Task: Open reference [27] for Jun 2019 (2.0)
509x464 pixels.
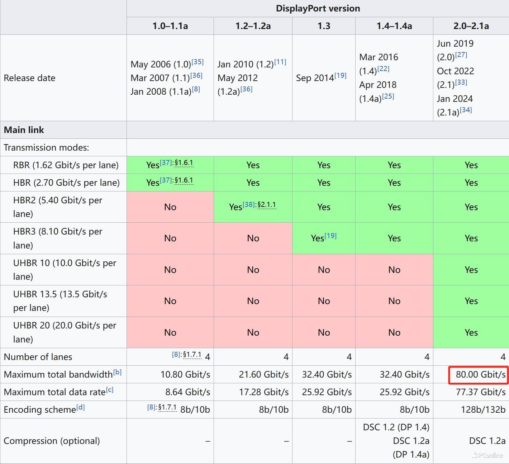Action: point(461,55)
